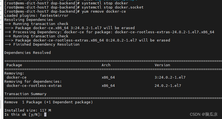Click the docker-ce-rootless-extras.x86_64 will be erased line
The image size is (222, 119).
(x=87, y=40)
